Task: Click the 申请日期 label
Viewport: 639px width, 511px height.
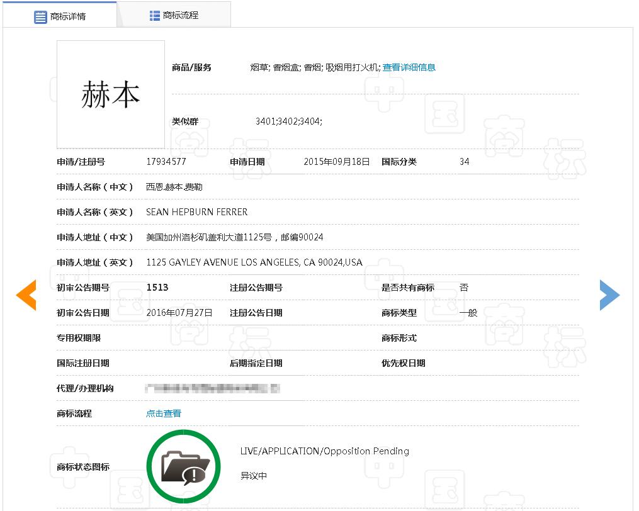Action: click(x=247, y=162)
